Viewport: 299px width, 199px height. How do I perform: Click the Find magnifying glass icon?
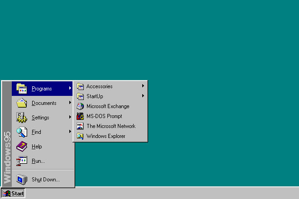point(22,132)
